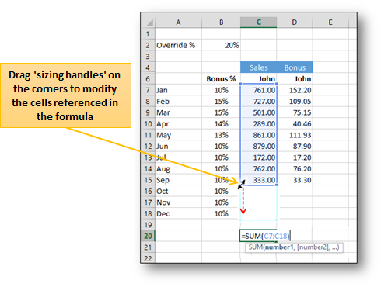Click the 'Sep' month cell
This screenshot has height=287, width=381.
[x=178, y=180]
